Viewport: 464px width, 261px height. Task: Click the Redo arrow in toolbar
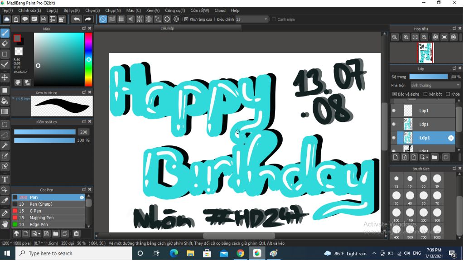coord(88,19)
